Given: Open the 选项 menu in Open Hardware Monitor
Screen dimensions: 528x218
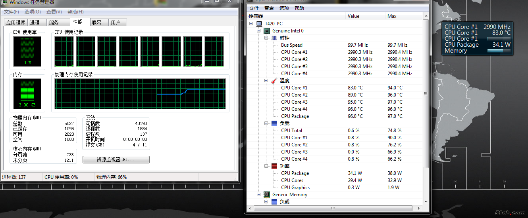Looking at the screenshot, I should pos(284,8).
